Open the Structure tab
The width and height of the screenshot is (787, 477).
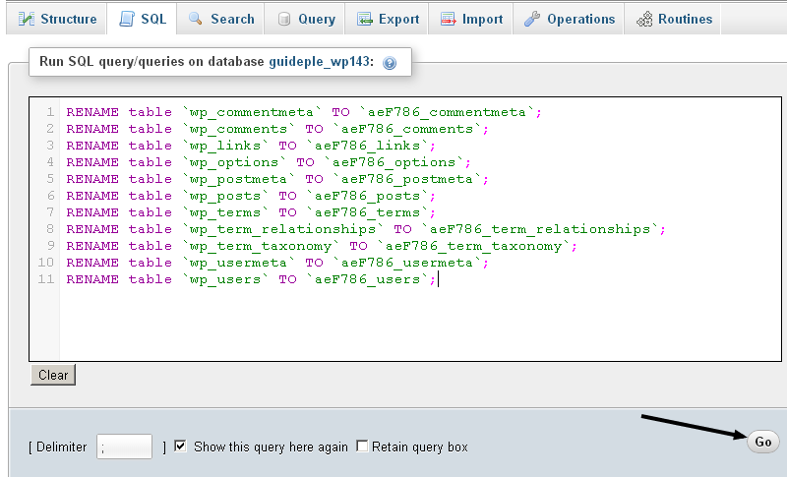(x=57, y=19)
